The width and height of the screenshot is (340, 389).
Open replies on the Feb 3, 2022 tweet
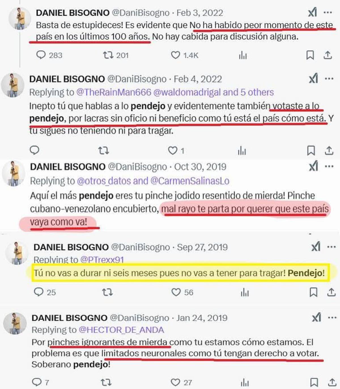49,55
